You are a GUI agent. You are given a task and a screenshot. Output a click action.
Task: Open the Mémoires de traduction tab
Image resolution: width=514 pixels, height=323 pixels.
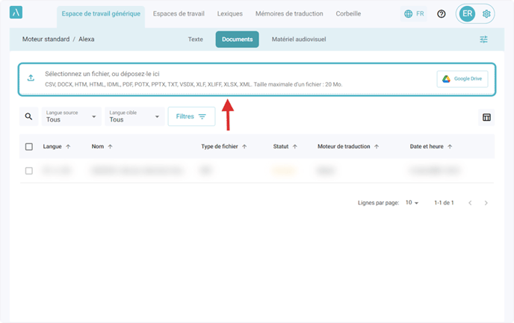[289, 13]
